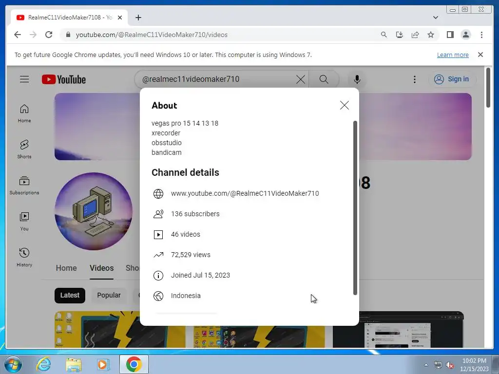Open History in YouTube sidebar

tap(24, 257)
